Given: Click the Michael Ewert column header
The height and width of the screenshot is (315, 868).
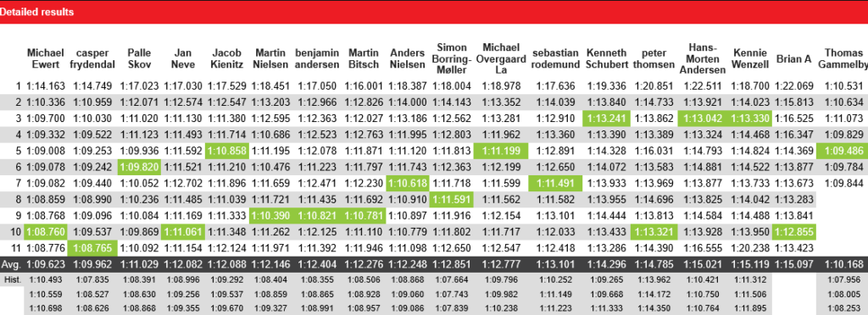Looking at the screenshot, I should pyautogui.click(x=46, y=58).
